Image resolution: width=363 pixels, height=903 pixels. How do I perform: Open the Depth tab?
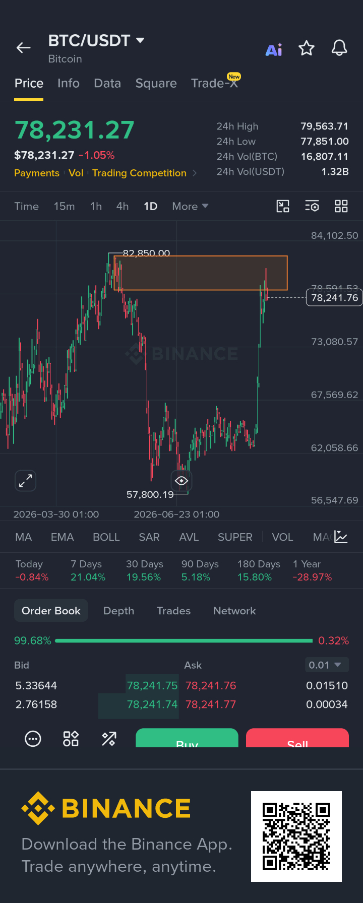(118, 611)
